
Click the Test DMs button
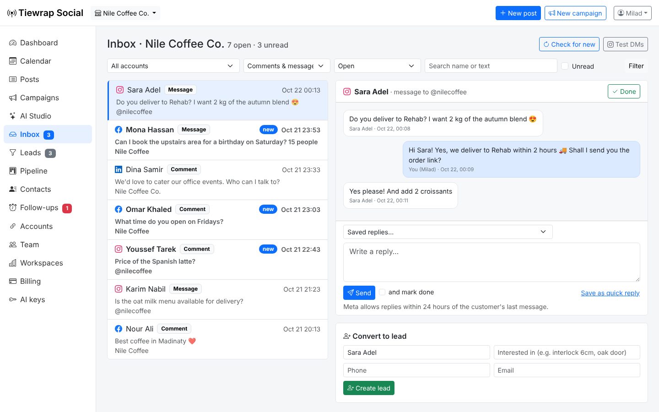point(626,44)
